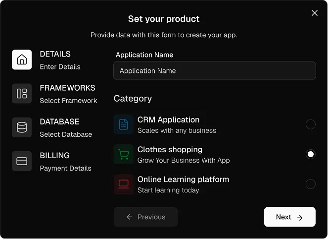Focus the Application Name input field
328x239 pixels.
tap(214, 71)
